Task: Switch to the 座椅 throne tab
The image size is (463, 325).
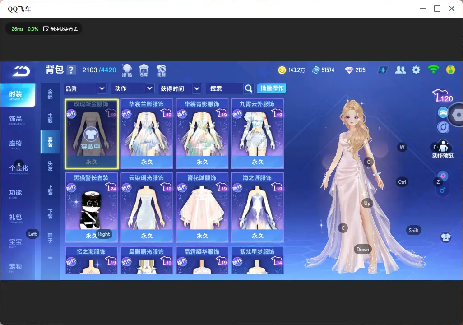Action: coord(18,144)
